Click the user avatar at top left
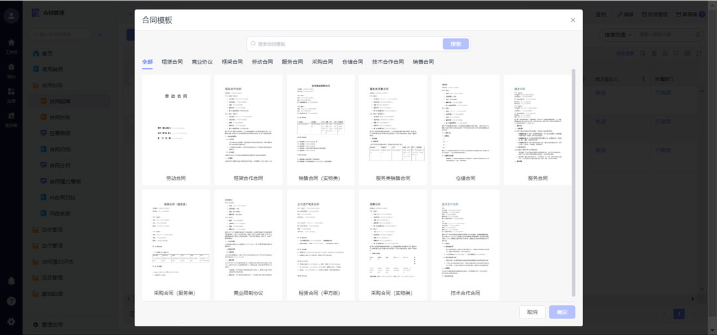Screen dimensions: 717x335 pos(11,16)
